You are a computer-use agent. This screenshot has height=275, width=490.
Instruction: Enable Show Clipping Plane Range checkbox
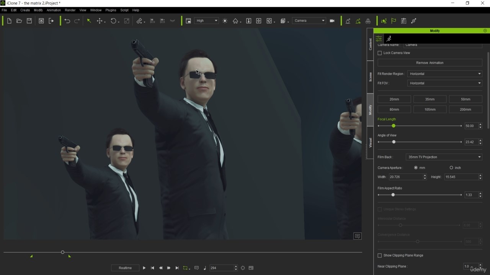pyautogui.click(x=380, y=256)
